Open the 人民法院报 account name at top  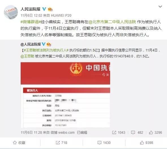[x=31, y=9]
